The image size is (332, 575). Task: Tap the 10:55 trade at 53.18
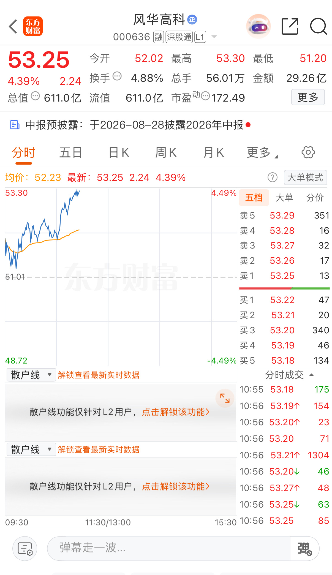pos(284,389)
